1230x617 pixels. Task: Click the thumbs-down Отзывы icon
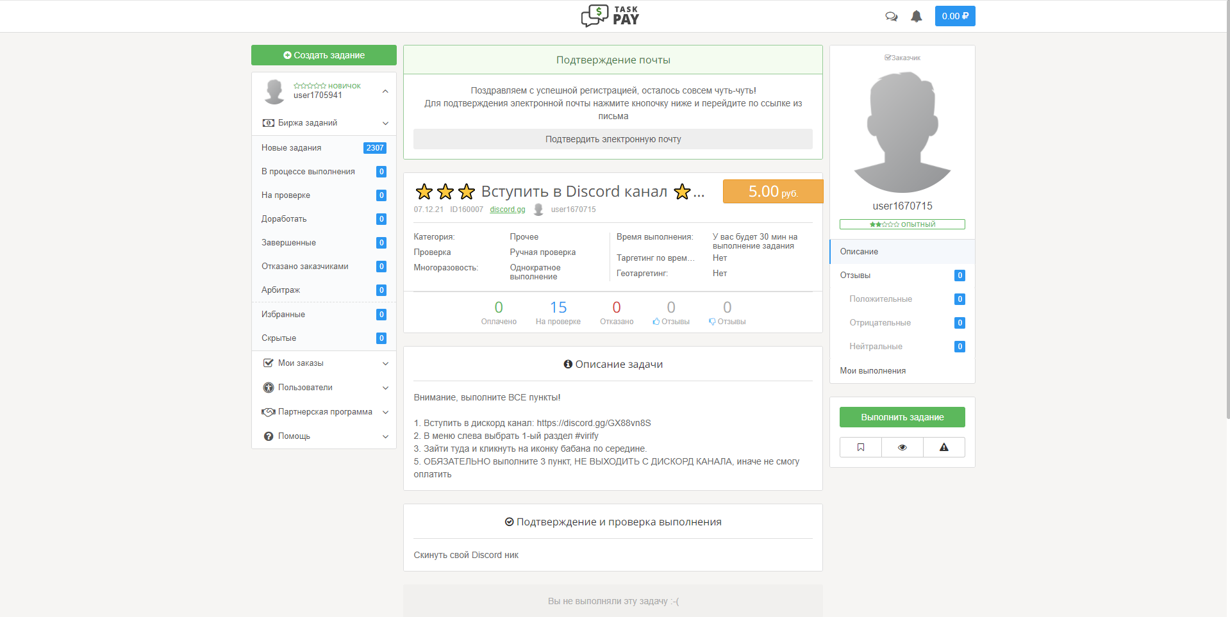(712, 322)
